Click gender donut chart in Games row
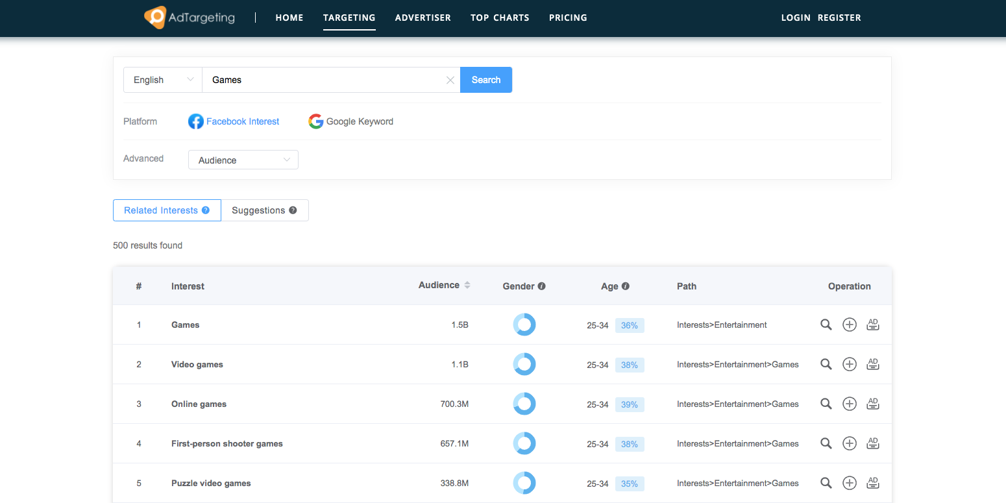The width and height of the screenshot is (1006, 503). coord(524,325)
